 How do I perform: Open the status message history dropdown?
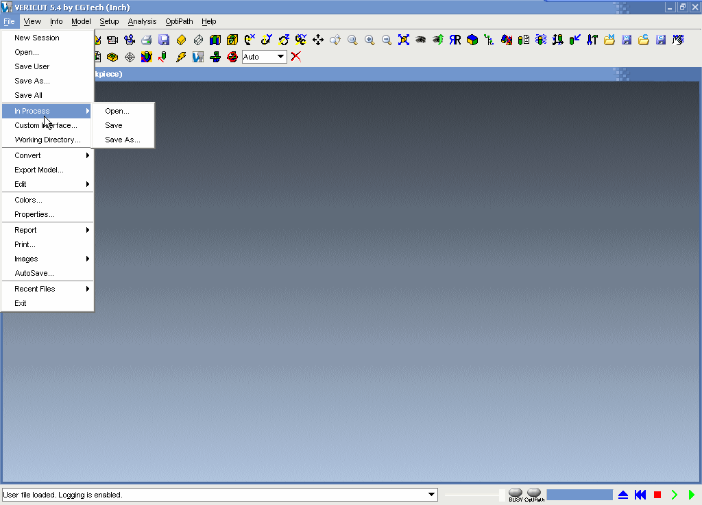(x=431, y=495)
